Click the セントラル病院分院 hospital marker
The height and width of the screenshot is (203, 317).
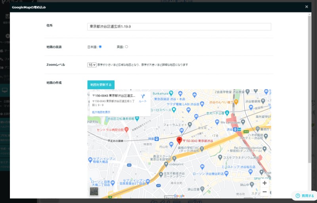[126, 129]
